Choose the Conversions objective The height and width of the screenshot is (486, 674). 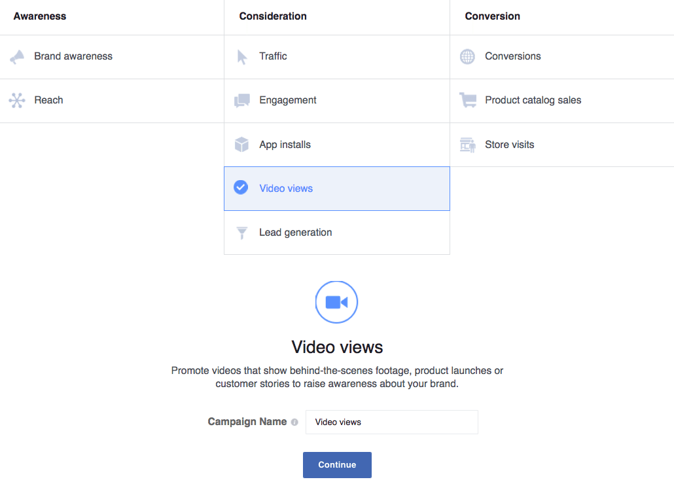pyautogui.click(x=513, y=56)
